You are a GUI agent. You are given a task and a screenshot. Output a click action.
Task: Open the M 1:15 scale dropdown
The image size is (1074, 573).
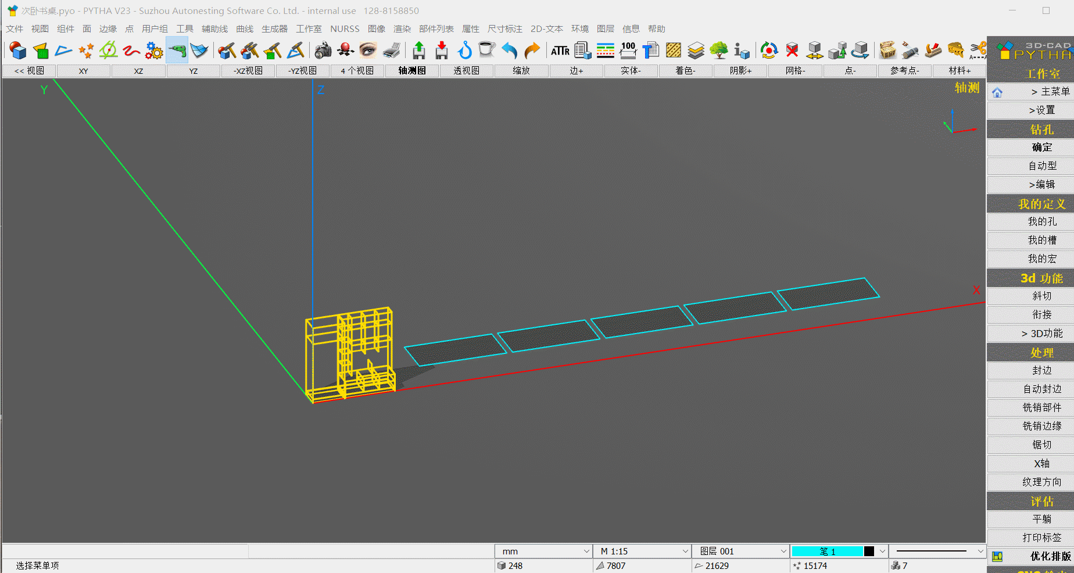pyautogui.click(x=642, y=551)
